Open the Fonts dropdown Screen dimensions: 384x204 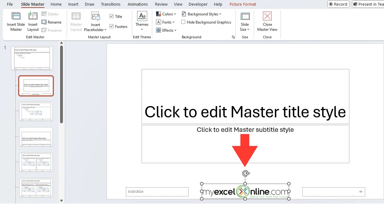[166, 22]
